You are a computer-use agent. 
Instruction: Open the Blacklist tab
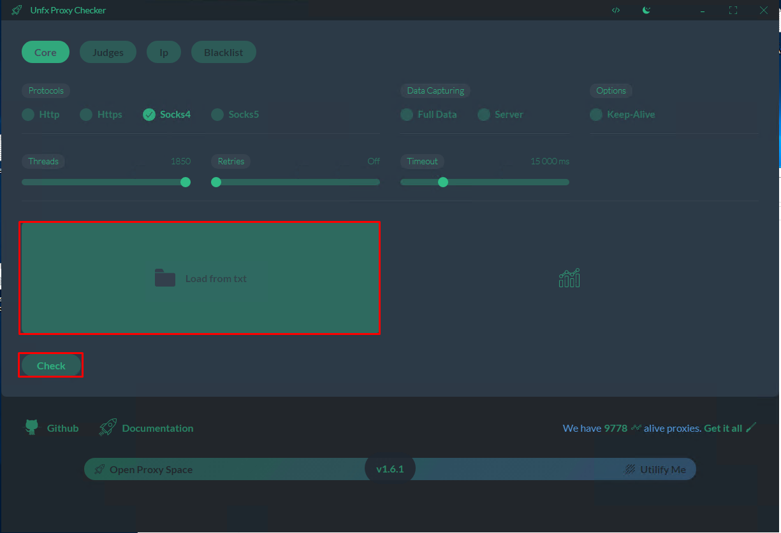click(223, 52)
